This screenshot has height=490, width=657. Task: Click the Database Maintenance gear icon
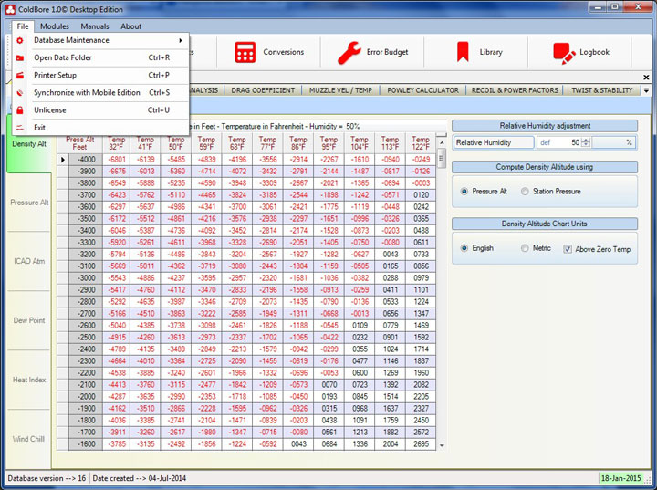click(x=20, y=41)
